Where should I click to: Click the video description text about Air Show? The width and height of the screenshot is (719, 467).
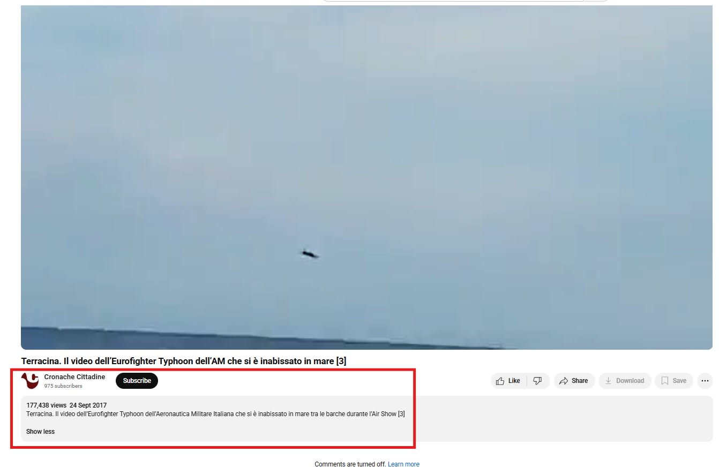(215, 414)
